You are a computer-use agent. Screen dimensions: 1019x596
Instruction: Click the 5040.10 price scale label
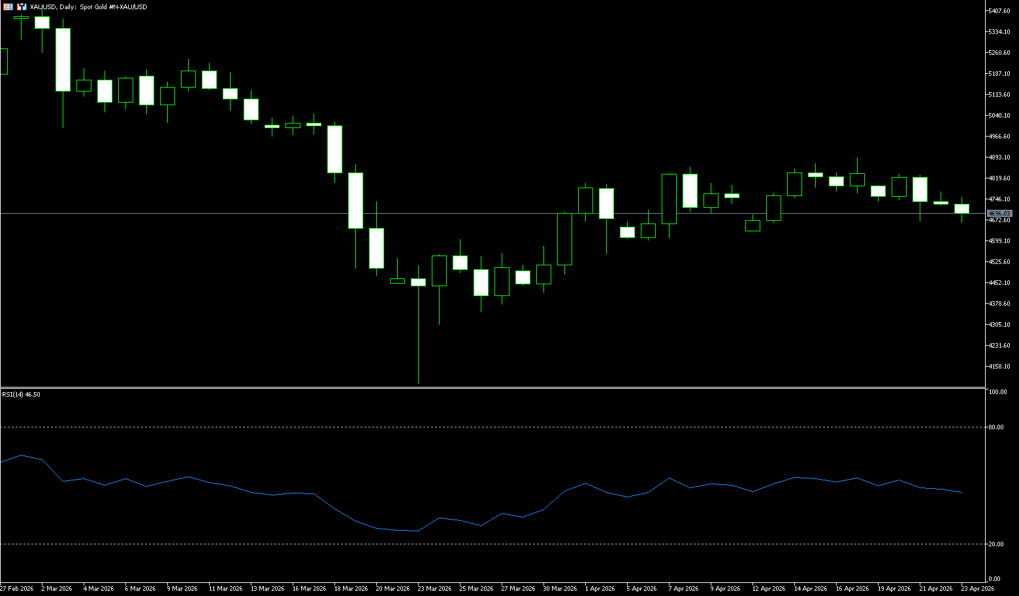(999, 116)
